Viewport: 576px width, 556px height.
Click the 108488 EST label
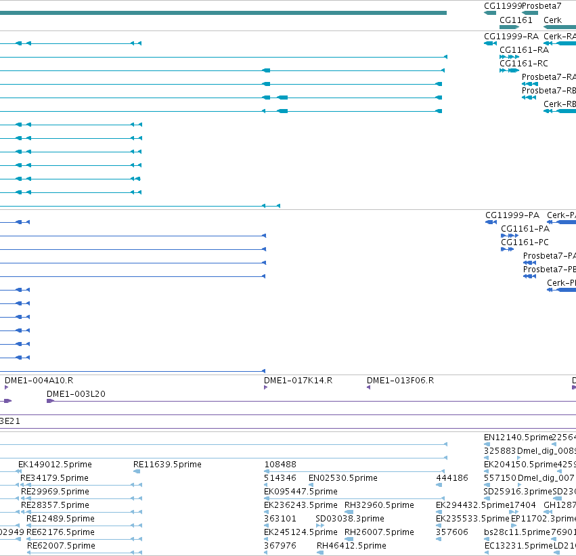click(x=280, y=465)
